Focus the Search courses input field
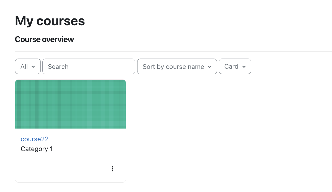 tap(89, 66)
